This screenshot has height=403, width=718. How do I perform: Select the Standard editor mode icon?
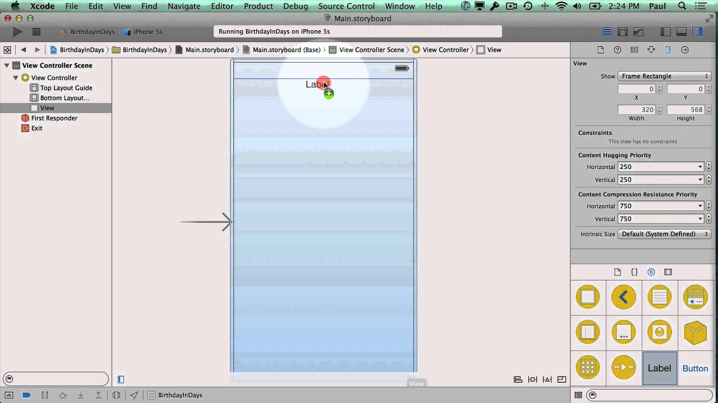(x=607, y=32)
